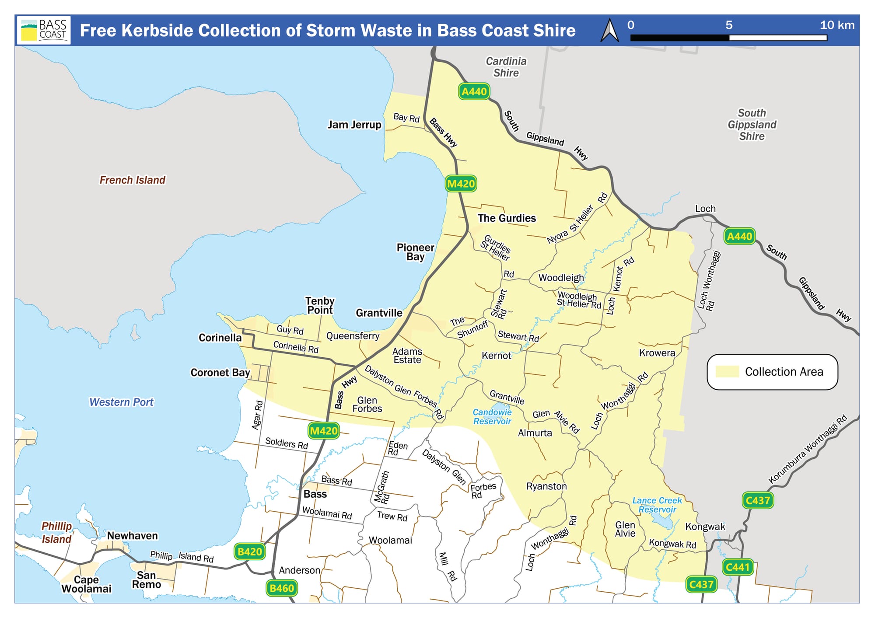Click the Cape Woolamai label
The height and width of the screenshot is (618, 875).
point(86,584)
